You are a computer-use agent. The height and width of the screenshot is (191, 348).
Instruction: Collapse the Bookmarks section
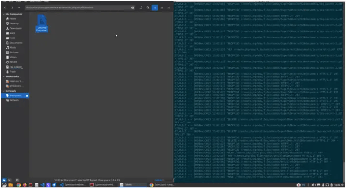coord(2,76)
